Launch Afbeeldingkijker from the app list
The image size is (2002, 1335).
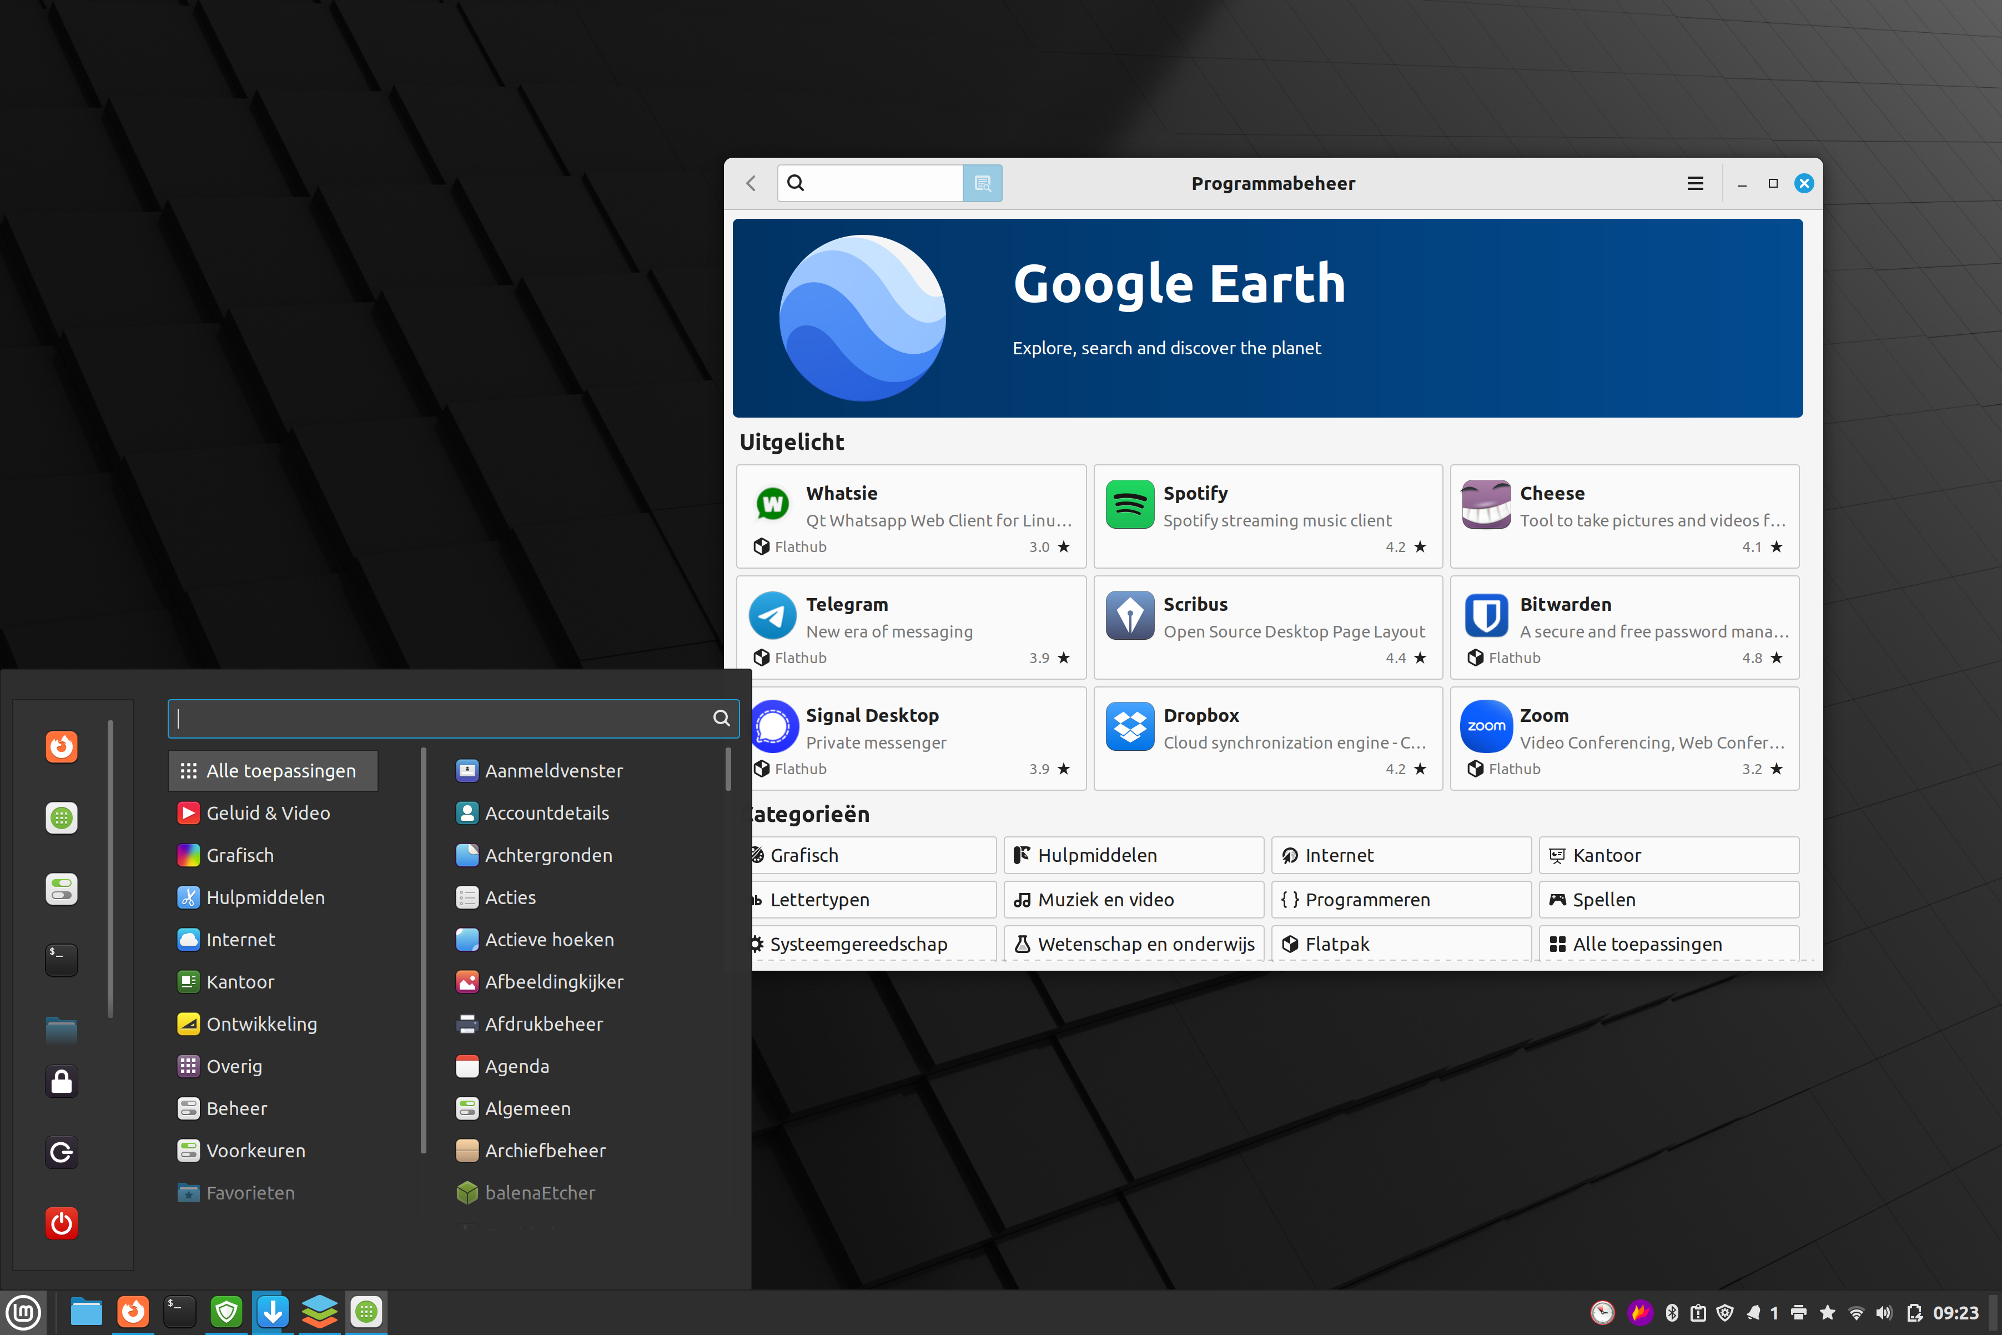[554, 982]
